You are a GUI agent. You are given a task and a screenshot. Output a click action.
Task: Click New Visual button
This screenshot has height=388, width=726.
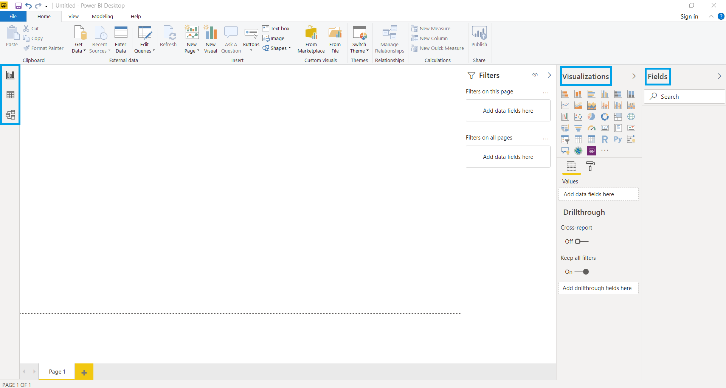click(211, 40)
